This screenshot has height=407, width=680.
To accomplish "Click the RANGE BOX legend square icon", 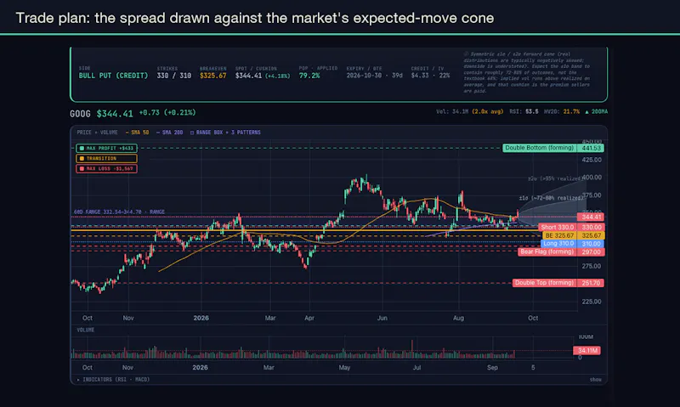I will (192, 133).
